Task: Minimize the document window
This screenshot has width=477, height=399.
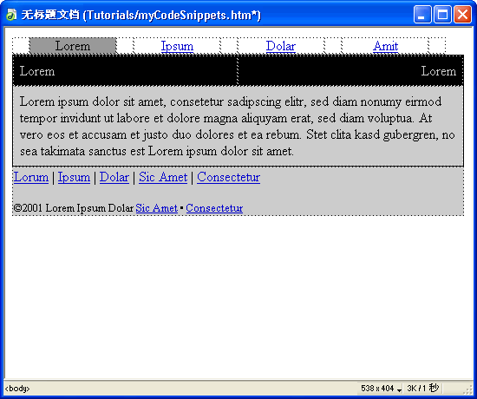Action: [x=422, y=14]
